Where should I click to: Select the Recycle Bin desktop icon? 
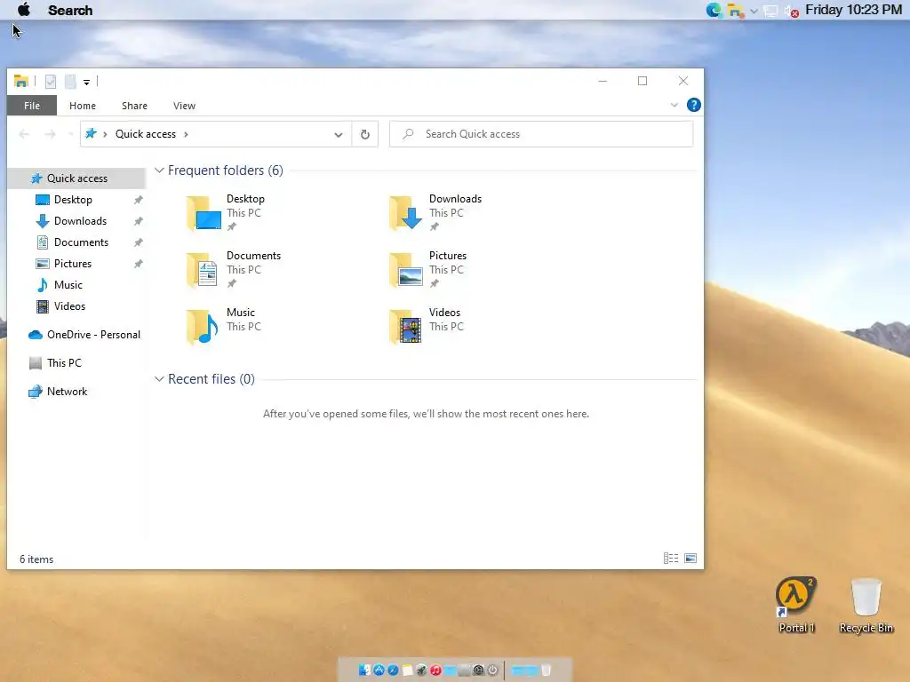(866, 605)
